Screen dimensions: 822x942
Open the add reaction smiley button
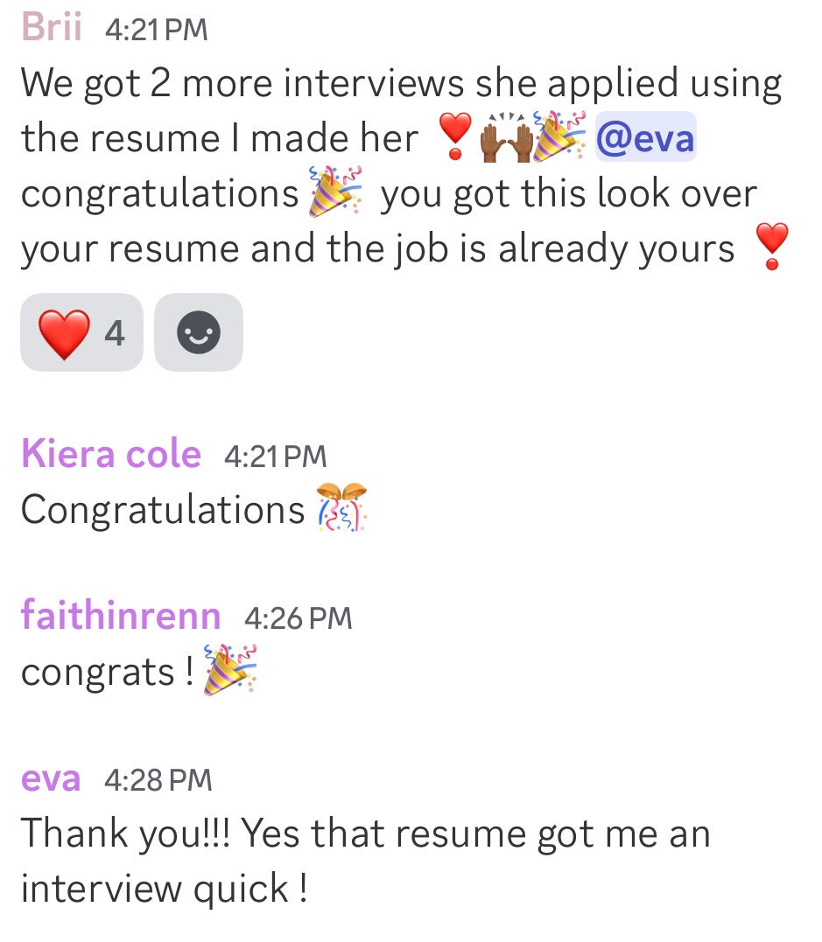(199, 332)
